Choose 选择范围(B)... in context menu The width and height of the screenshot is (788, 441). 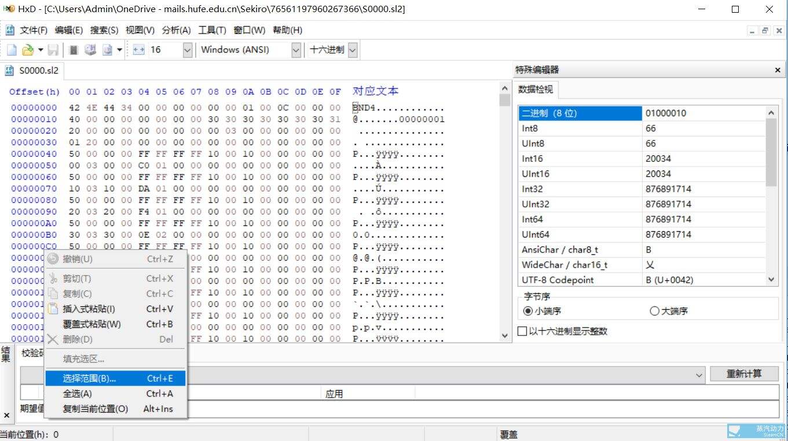115,379
